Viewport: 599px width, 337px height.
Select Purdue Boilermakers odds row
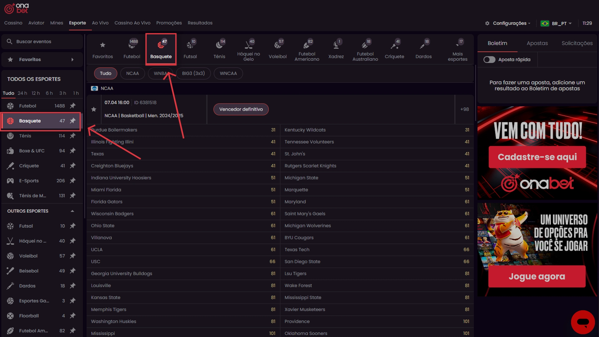pos(183,130)
